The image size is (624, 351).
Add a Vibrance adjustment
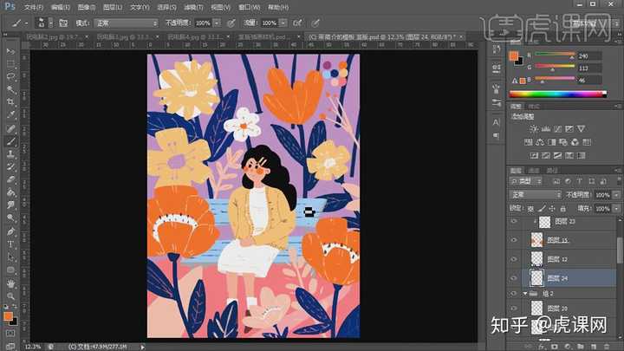[582, 128]
